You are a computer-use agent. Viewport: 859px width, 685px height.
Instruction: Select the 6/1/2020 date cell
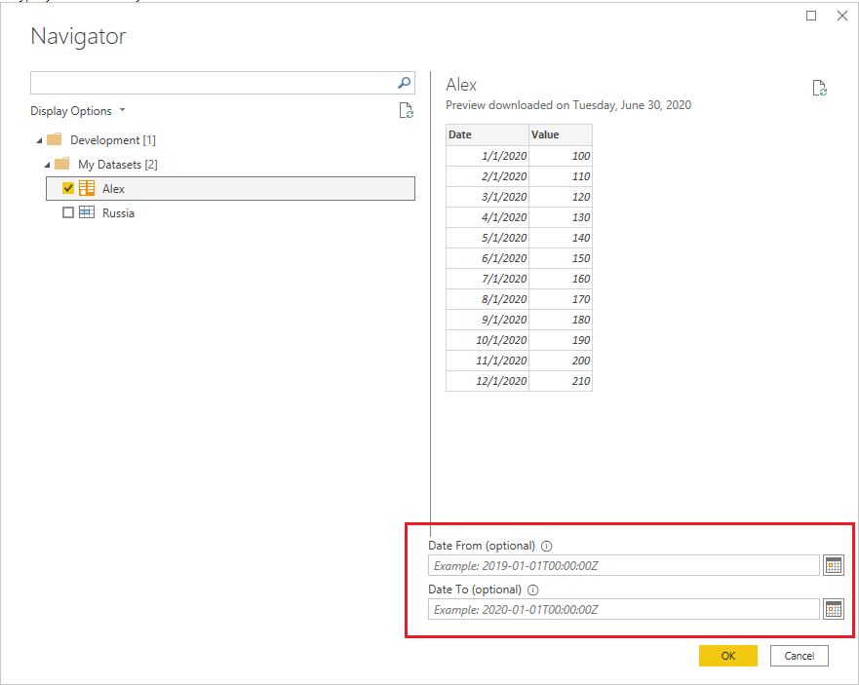488,258
